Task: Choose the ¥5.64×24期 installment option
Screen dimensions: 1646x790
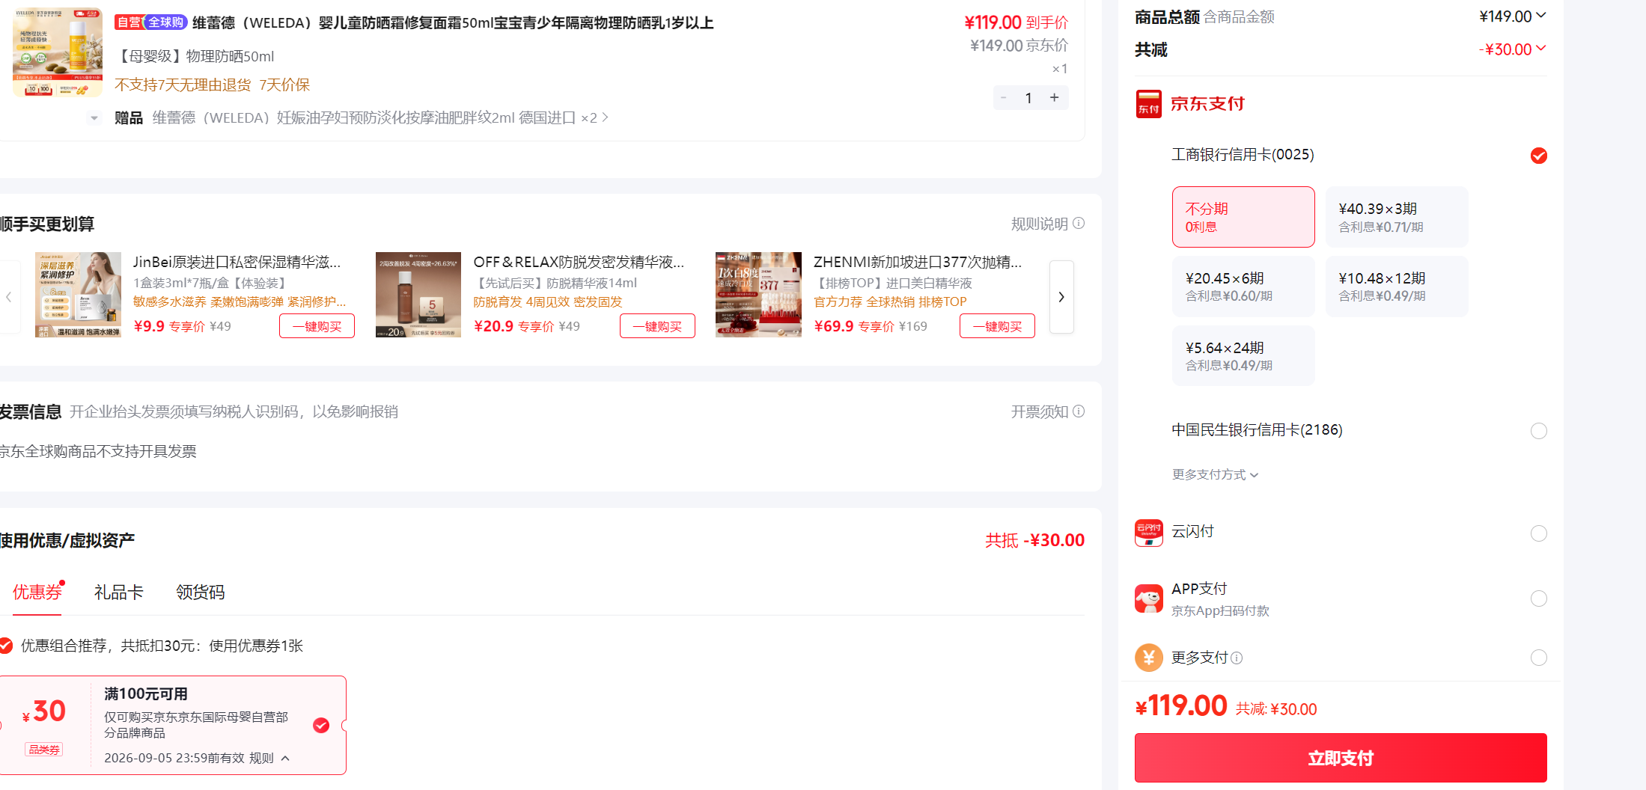Action: coord(1243,356)
